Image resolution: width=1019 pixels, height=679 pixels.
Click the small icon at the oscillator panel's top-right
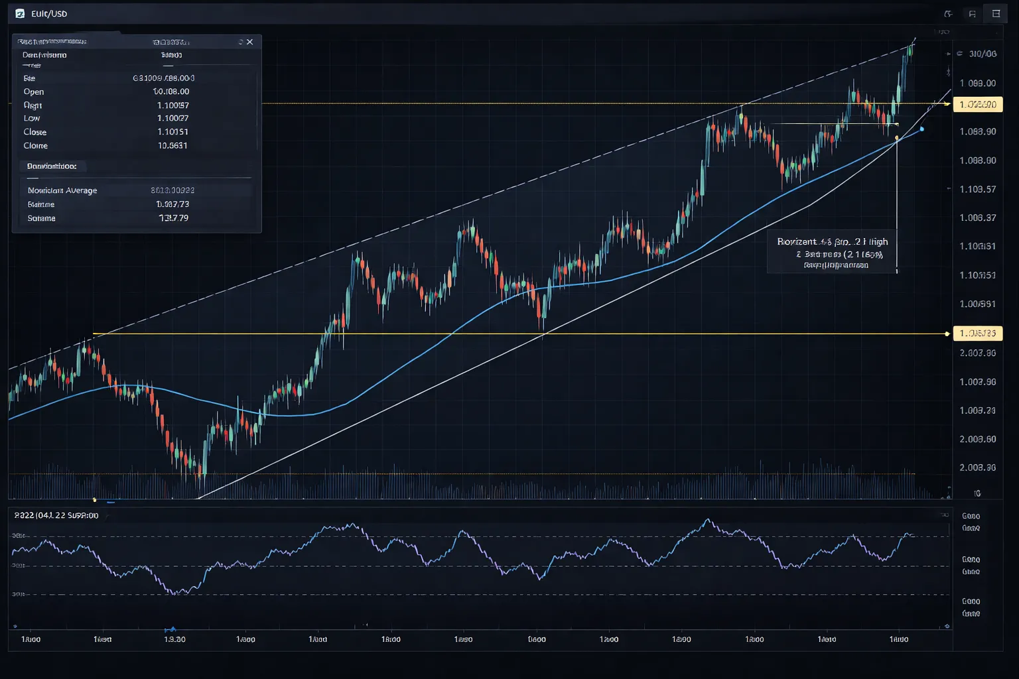point(945,515)
